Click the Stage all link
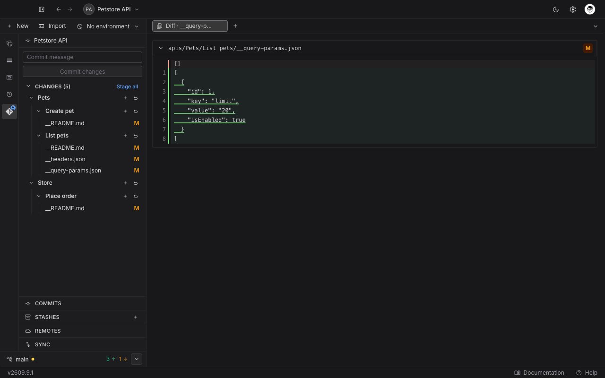 click(x=128, y=86)
